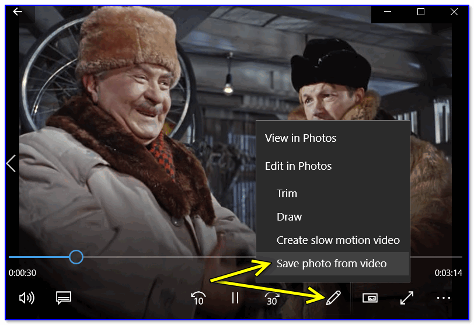Go to previous item with left chevron
Viewport: 474px width, 325px height.
coord(11,164)
